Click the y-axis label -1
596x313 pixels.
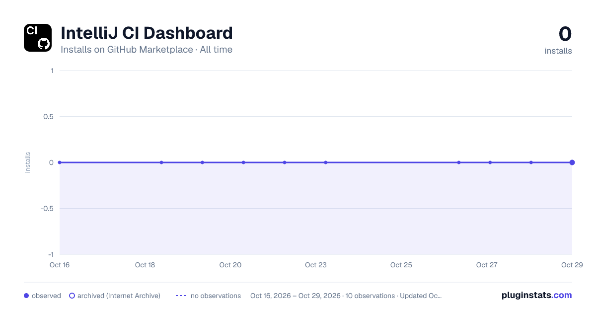(51, 254)
